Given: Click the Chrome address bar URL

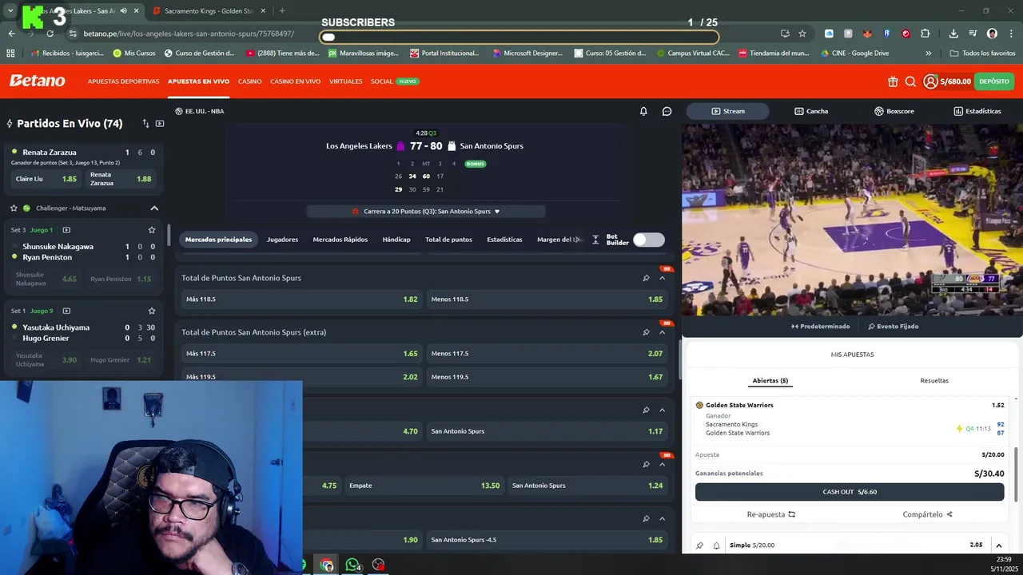Looking at the screenshot, I should pyautogui.click(x=189, y=34).
